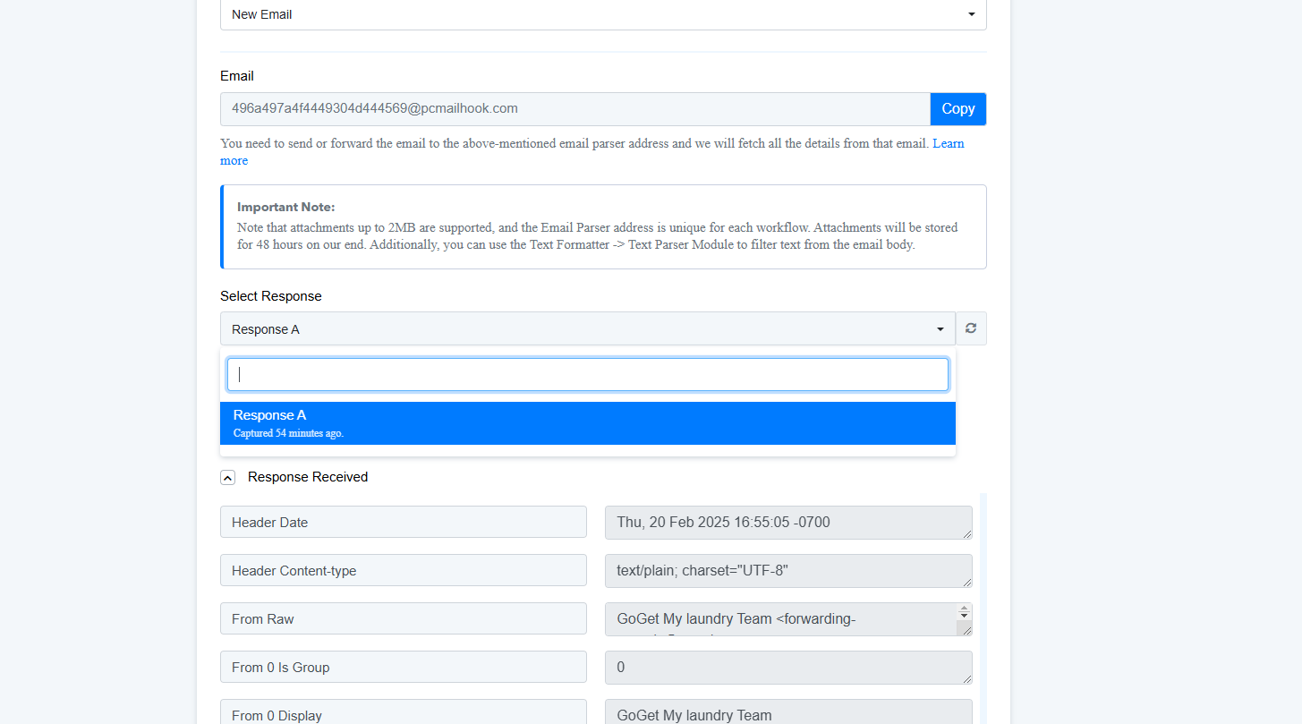
Task: Select the Header Date label field
Action: point(404,522)
